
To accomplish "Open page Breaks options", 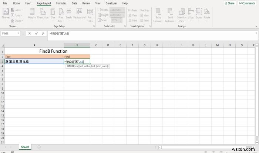I will [x=69, y=15].
